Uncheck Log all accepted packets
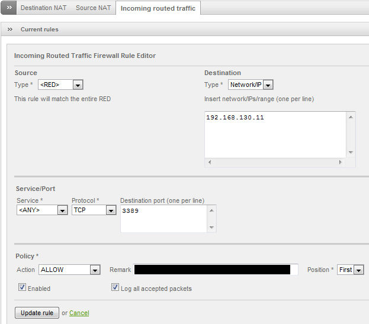This screenshot has width=369, height=324. pos(115,288)
